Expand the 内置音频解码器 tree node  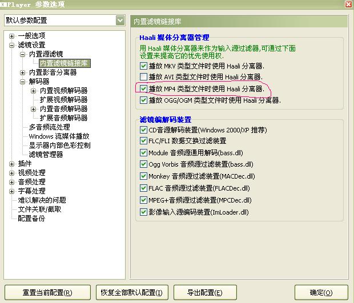pos(34,109)
